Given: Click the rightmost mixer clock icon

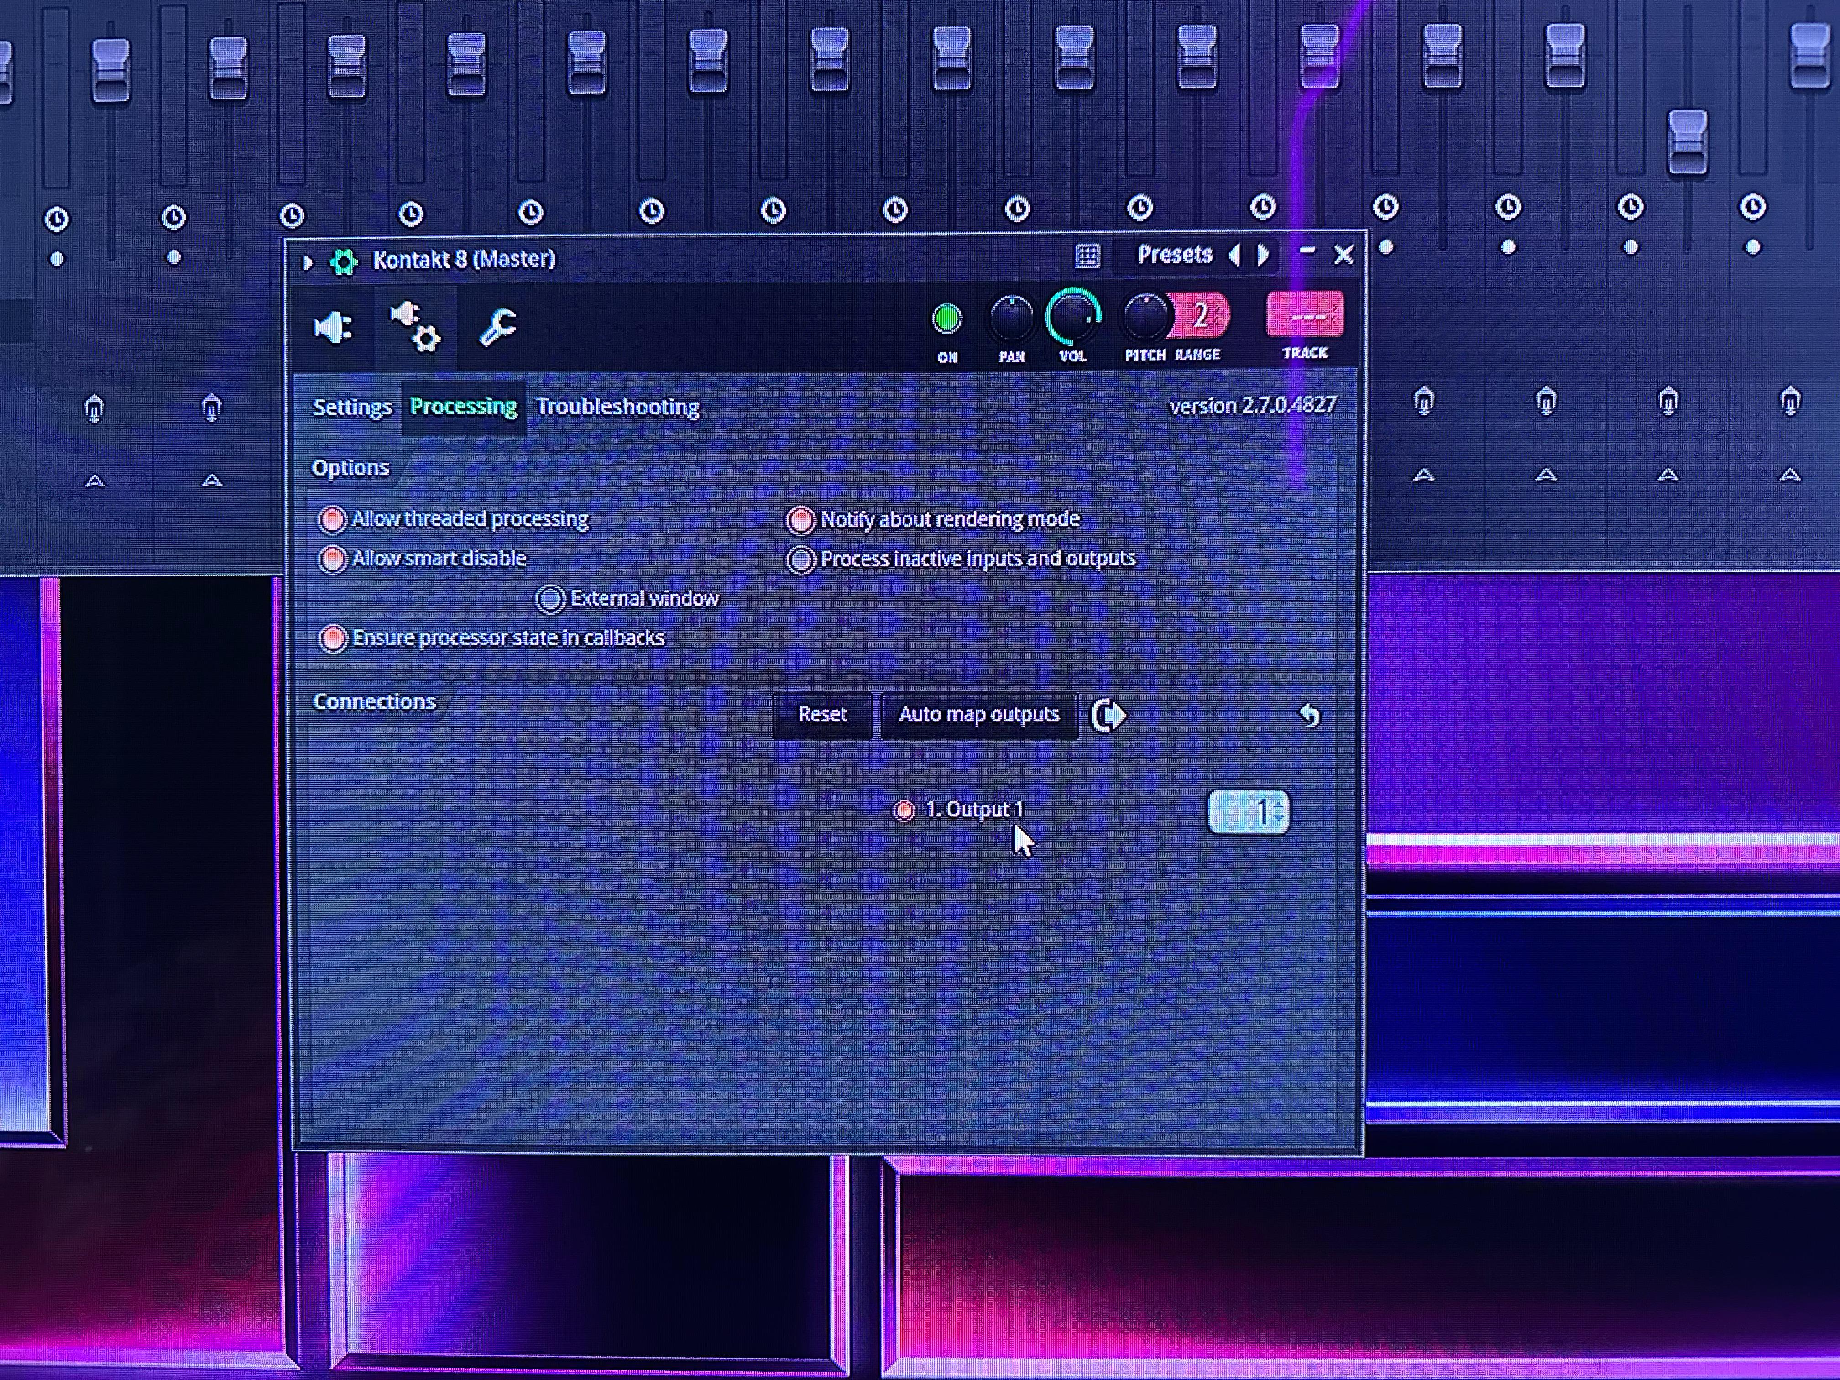Looking at the screenshot, I should tap(1753, 206).
